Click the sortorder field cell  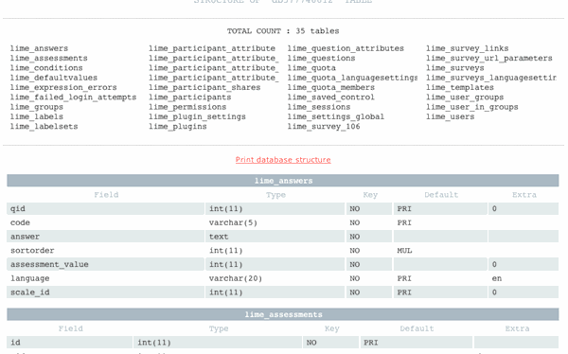pos(105,251)
